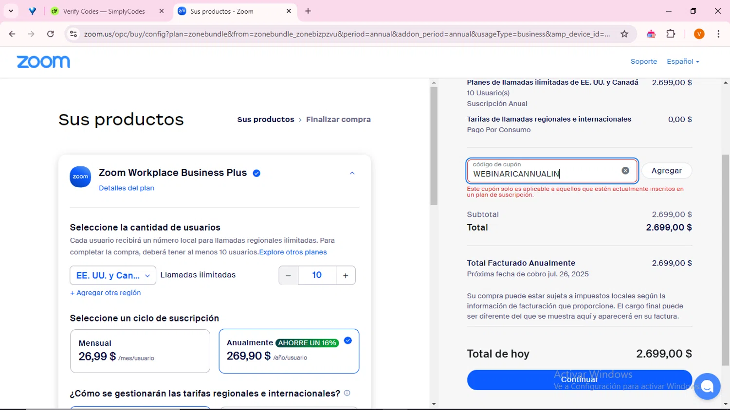Image resolution: width=730 pixels, height=410 pixels.
Task: Click the Continuar button
Action: (579, 380)
